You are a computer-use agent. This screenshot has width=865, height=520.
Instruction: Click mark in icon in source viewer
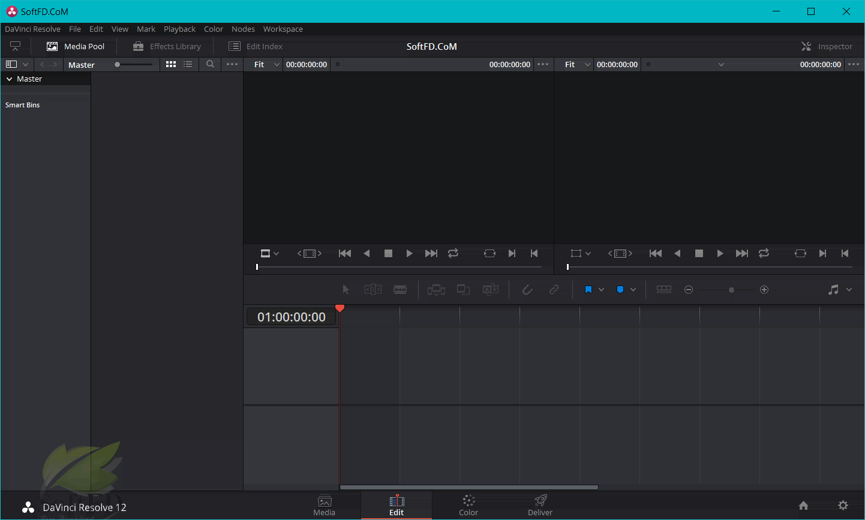point(512,254)
